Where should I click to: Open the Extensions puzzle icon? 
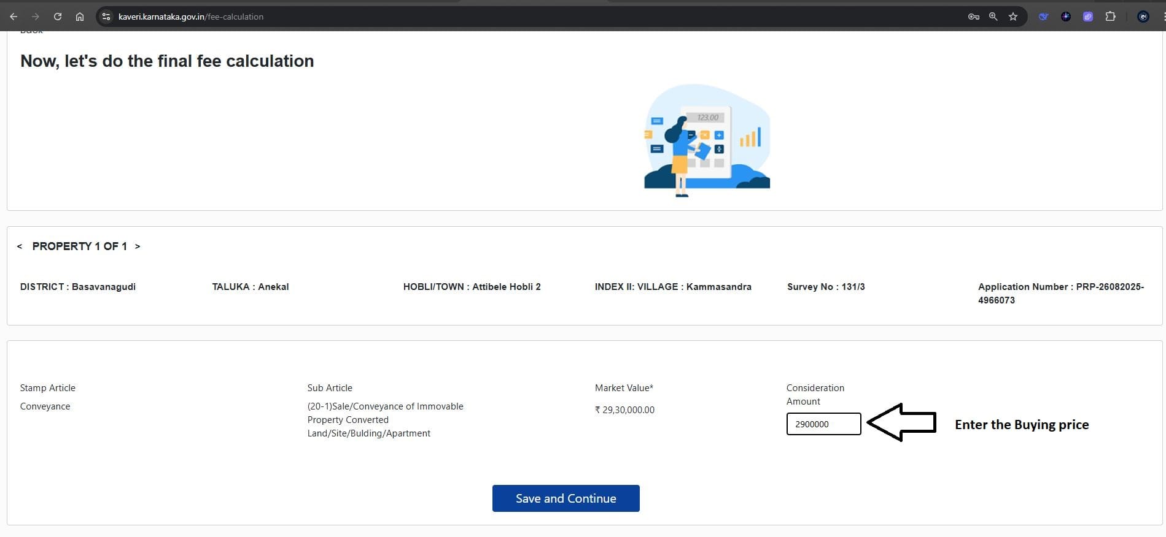click(x=1110, y=17)
